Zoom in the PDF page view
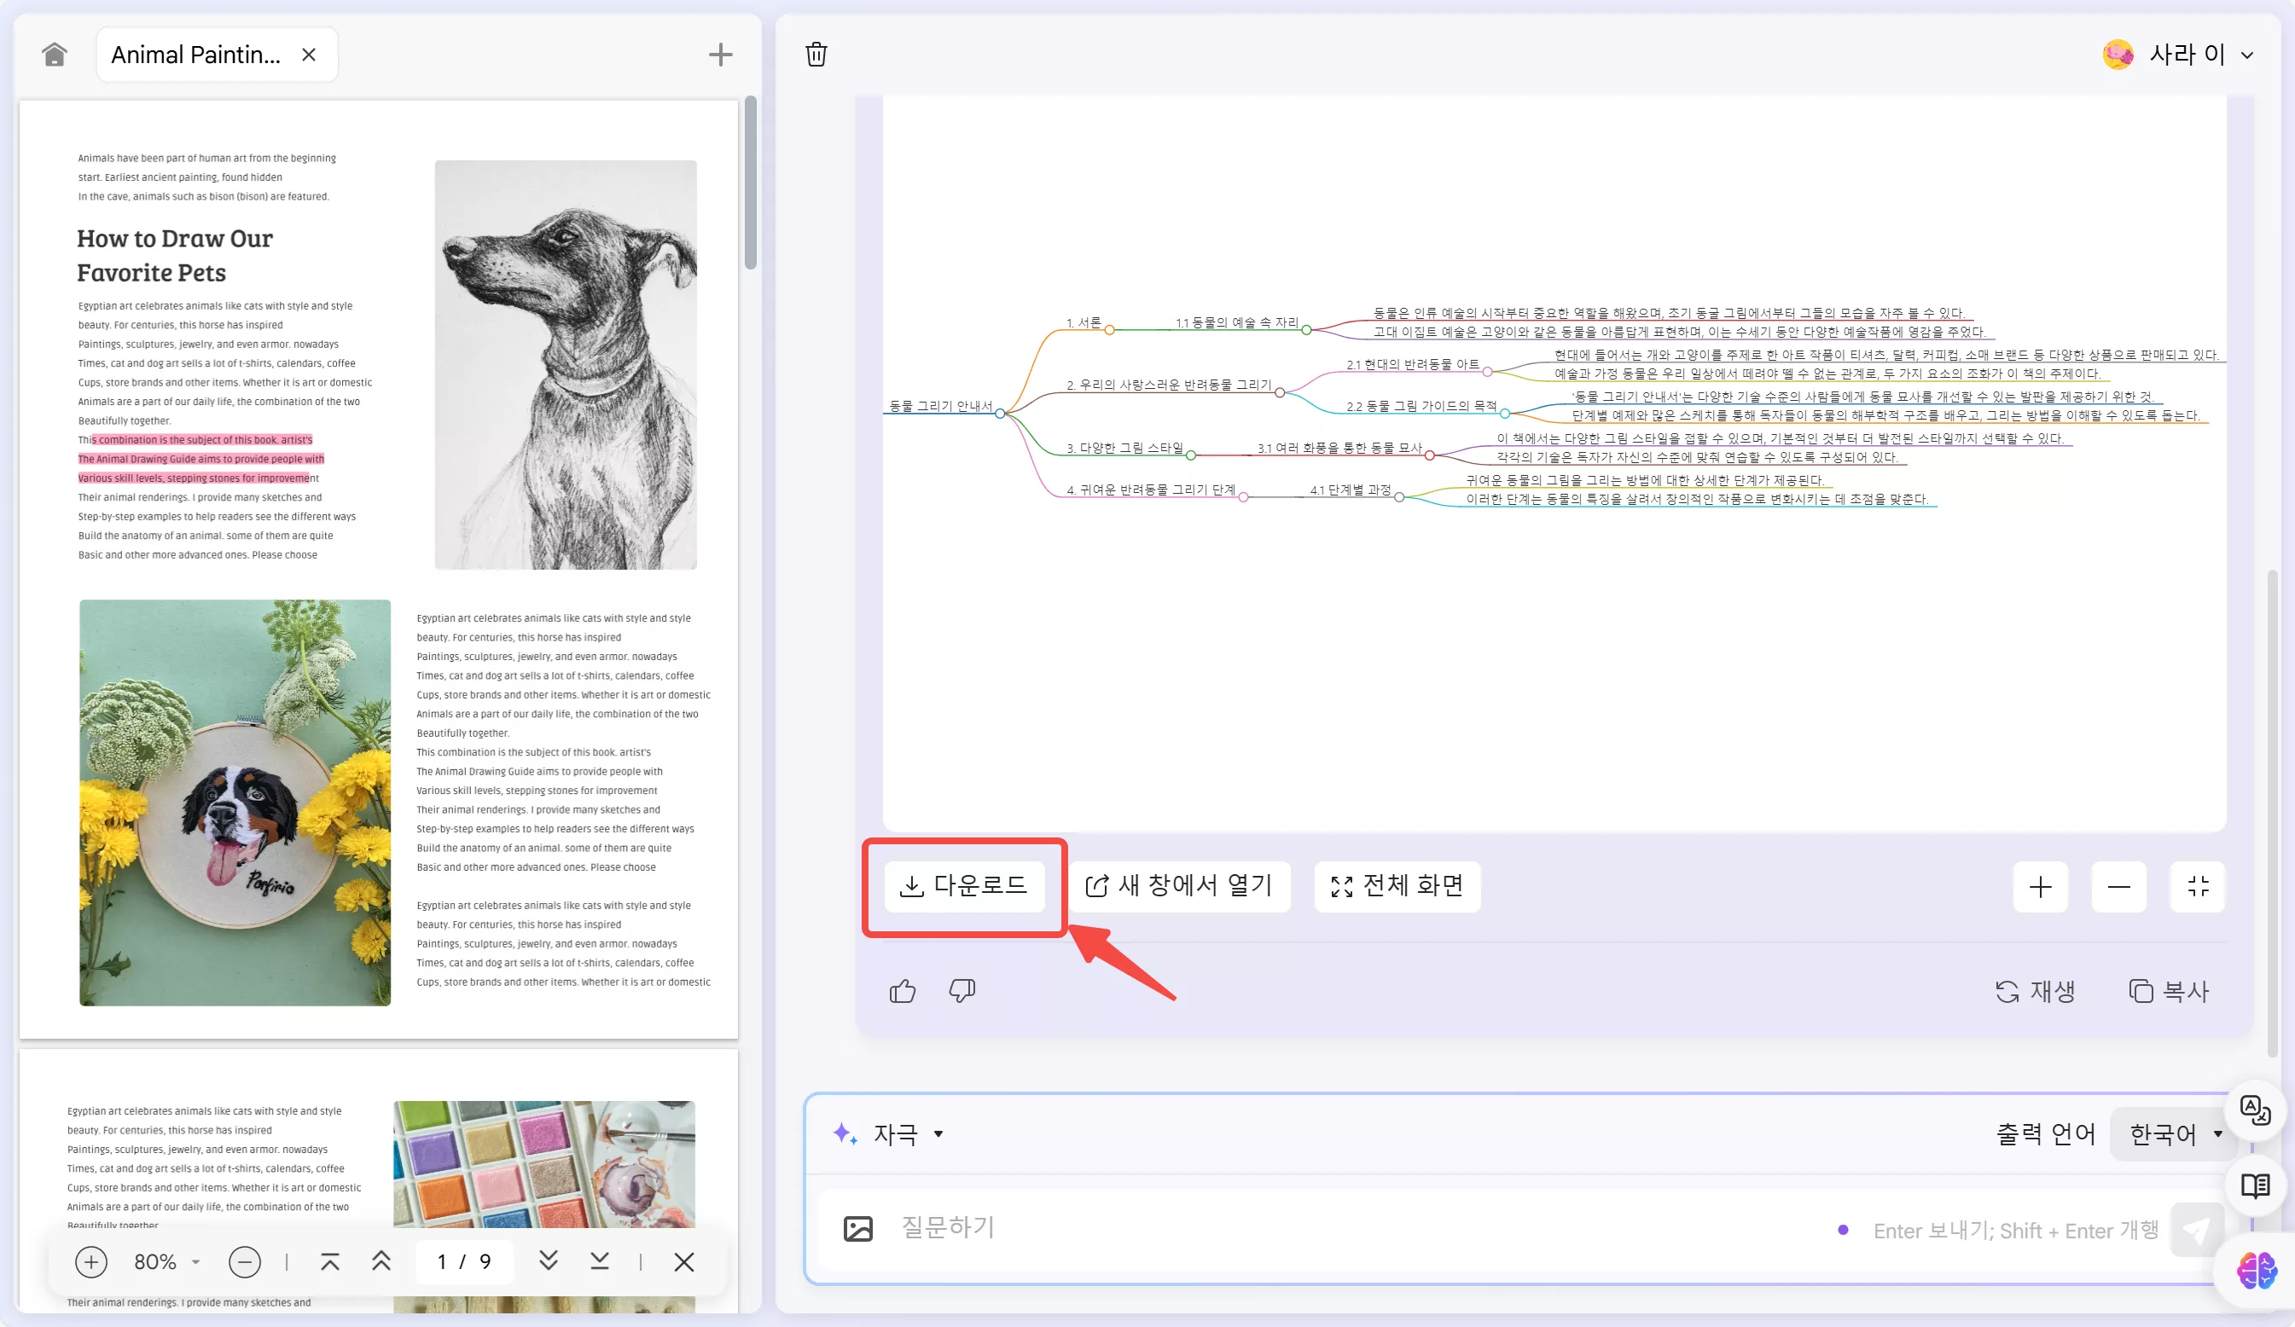 tap(91, 1261)
